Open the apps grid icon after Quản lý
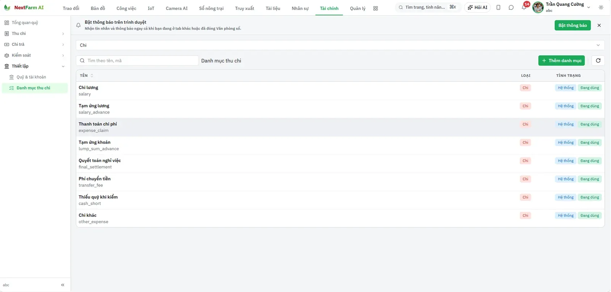Screen dimensions: 611x292 pos(375,8)
